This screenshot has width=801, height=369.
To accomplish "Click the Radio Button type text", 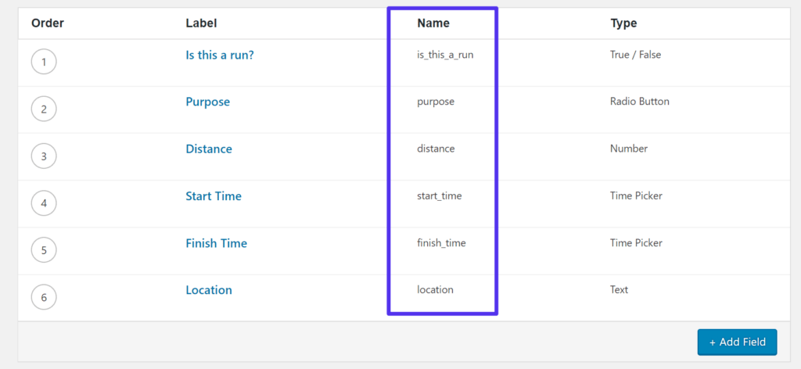I will [639, 102].
